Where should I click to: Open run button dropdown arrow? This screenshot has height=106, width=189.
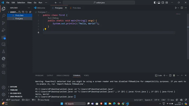tap(178, 8)
